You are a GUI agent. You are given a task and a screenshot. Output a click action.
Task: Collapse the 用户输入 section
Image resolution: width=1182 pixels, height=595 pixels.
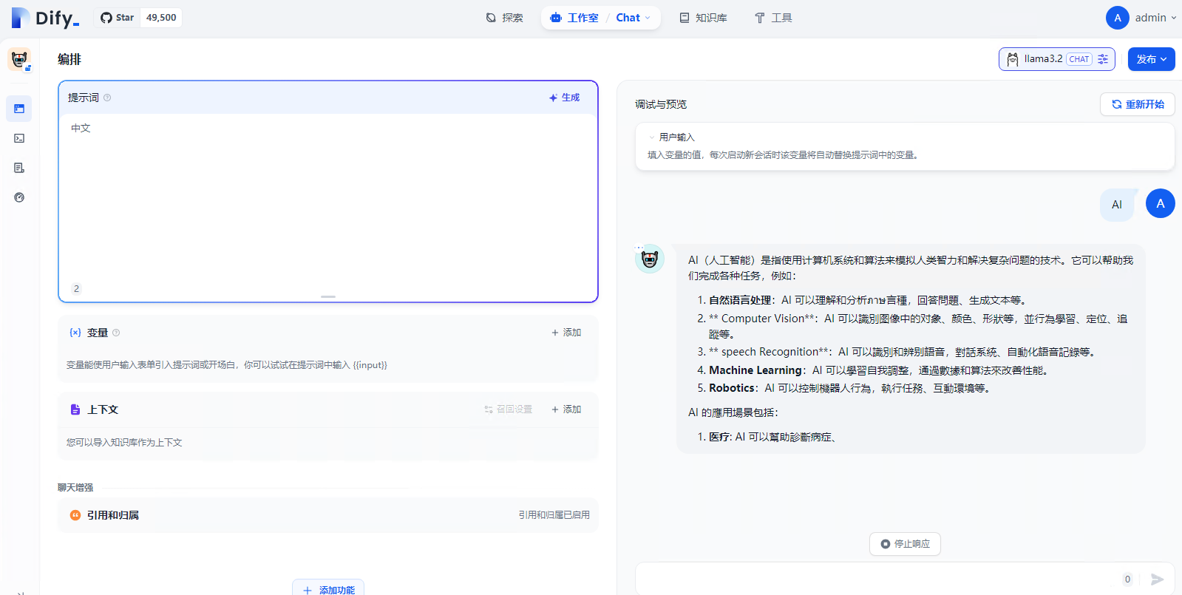(651, 137)
